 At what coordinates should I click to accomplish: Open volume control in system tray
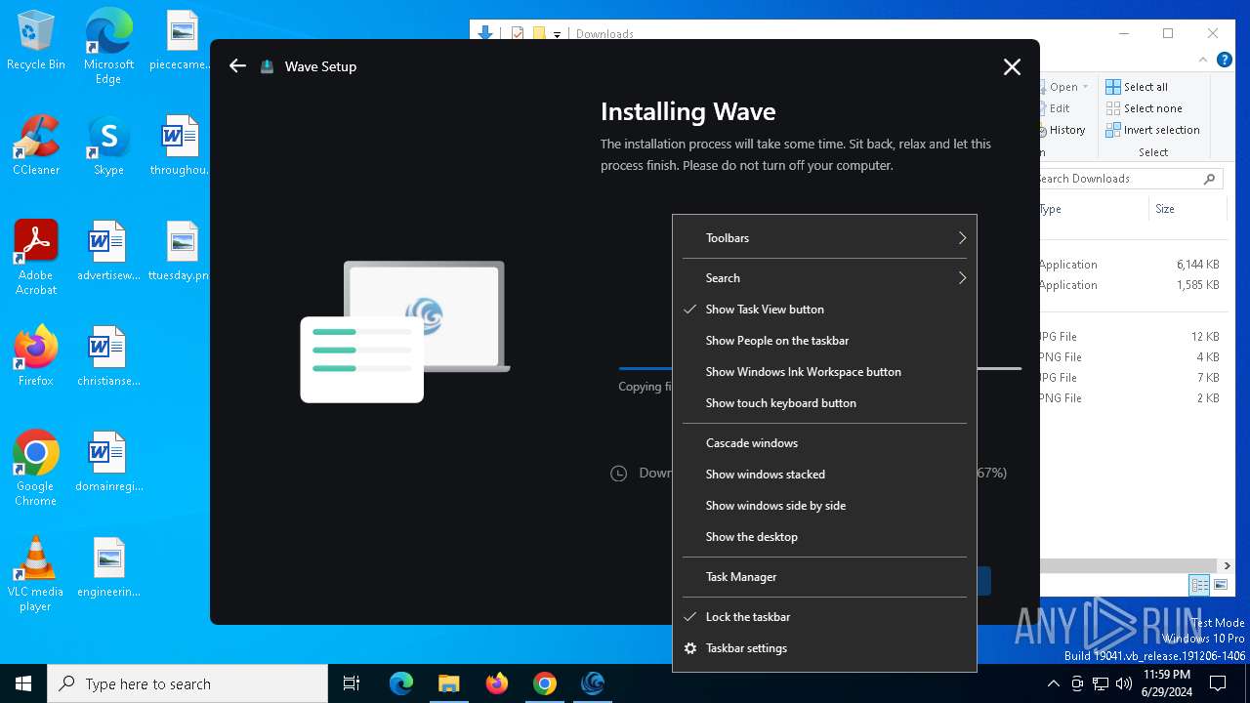coord(1123,683)
